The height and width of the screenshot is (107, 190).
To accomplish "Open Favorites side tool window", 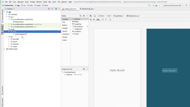I will click(2, 90).
